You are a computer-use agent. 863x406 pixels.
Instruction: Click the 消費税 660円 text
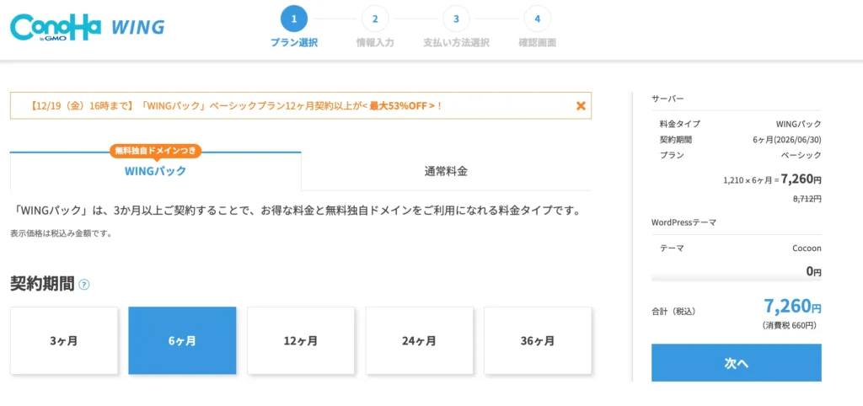tap(789, 326)
